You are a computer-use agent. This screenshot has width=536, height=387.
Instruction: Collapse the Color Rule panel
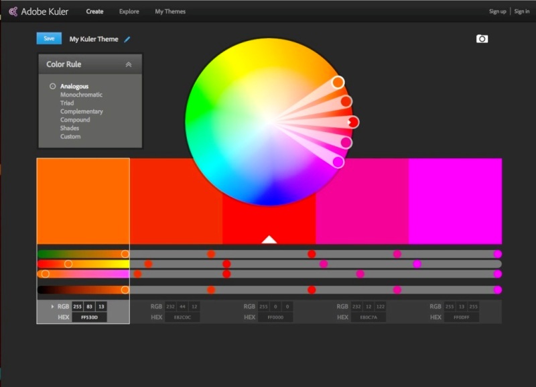[129, 64]
